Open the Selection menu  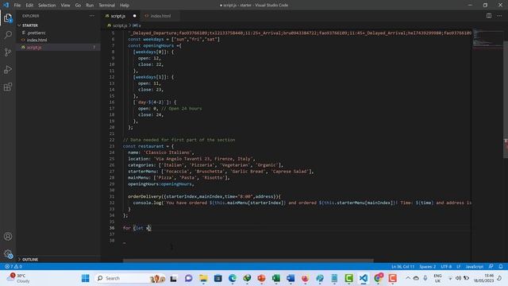47,6
